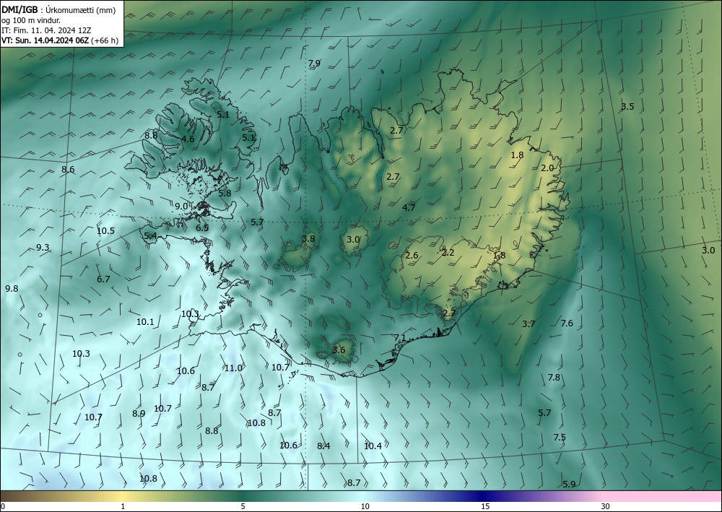Click the 'IT: Fim. 11. 04. 2024 12Z' line
Image resolution: width=722 pixels, height=512 pixels.
(x=46, y=30)
